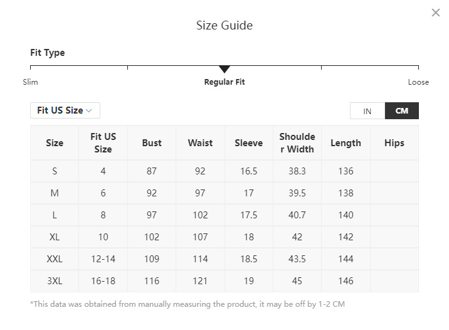Image resolution: width=449 pixels, height=330 pixels.
Task: Click the Sleeve column header
Action: point(248,143)
